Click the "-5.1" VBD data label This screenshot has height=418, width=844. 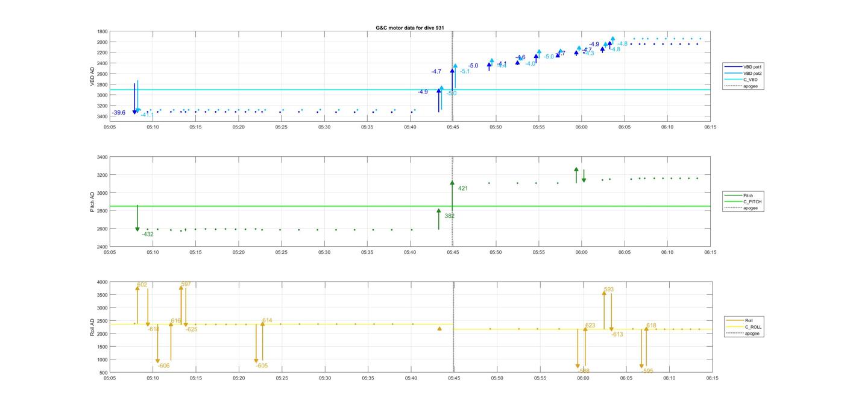(x=465, y=71)
